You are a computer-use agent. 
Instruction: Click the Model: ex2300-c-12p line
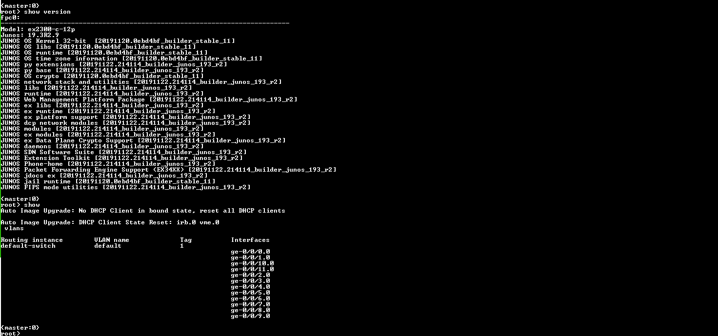[38, 29]
